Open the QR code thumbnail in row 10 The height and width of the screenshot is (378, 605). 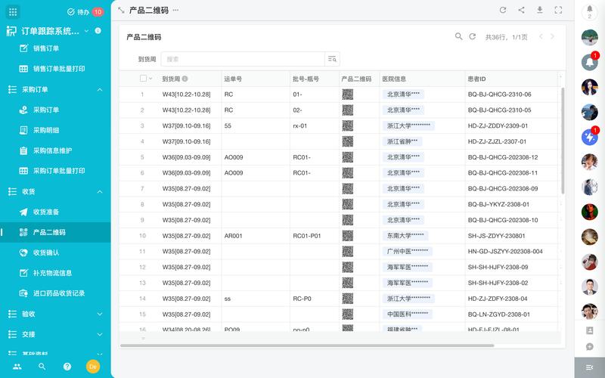pyautogui.click(x=348, y=236)
